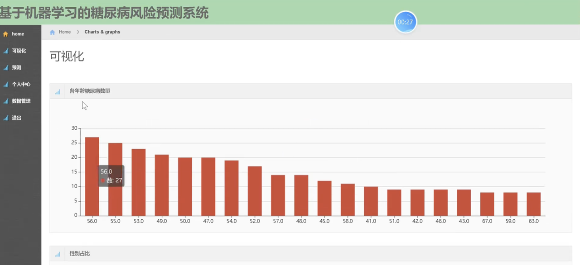The width and height of the screenshot is (580, 265).
Task: Click the bar for age 51.0
Action: tap(394, 203)
